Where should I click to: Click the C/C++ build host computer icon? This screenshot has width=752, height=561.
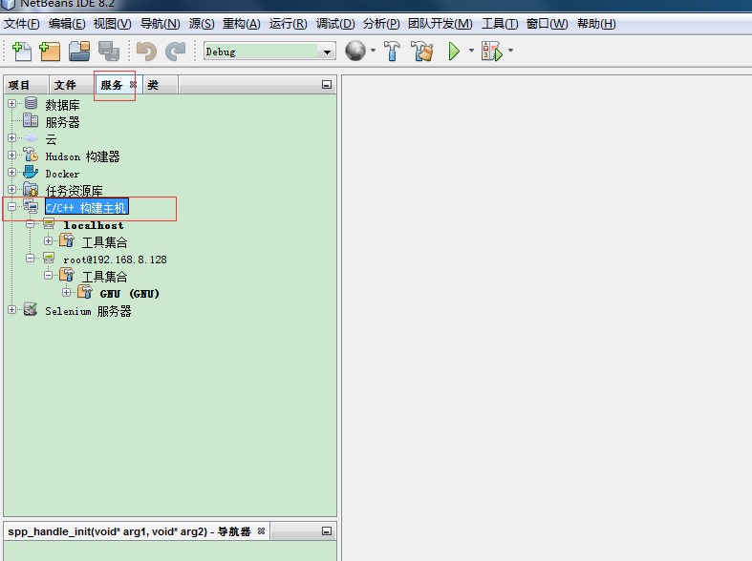point(31,207)
